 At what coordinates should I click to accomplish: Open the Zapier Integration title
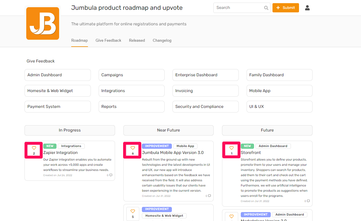[61, 153]
